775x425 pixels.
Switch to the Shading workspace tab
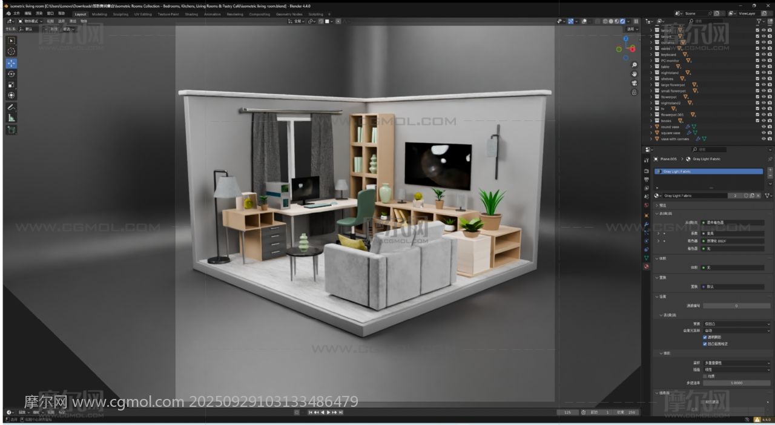coord(191,14)
